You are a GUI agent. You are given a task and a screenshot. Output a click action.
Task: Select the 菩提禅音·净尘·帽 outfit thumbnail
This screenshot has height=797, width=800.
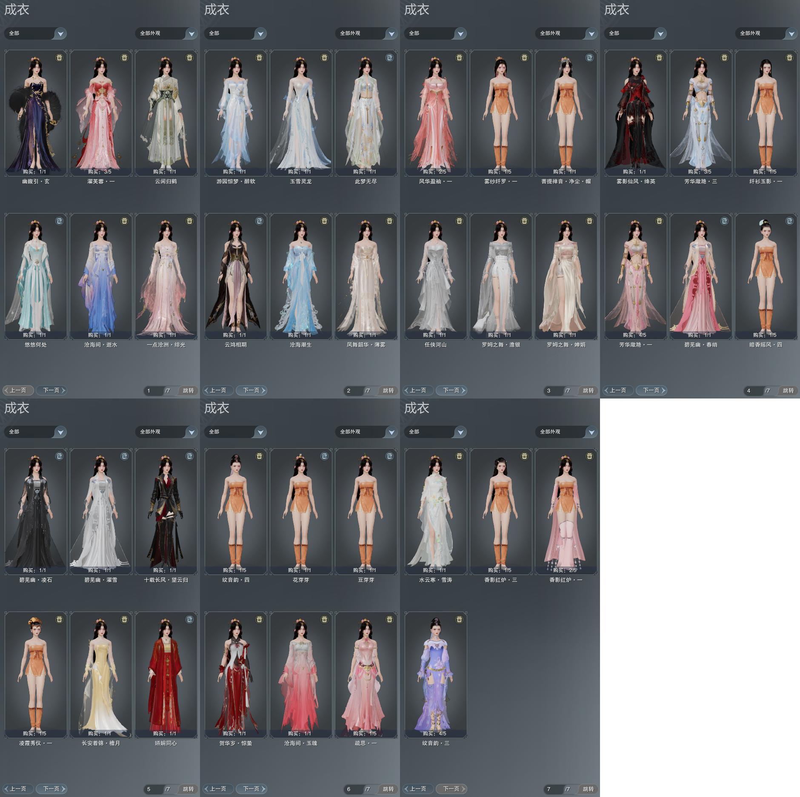566,113
